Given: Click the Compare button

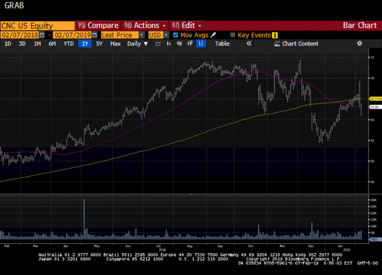Looking at the screenshot, I should coord(98,25).
